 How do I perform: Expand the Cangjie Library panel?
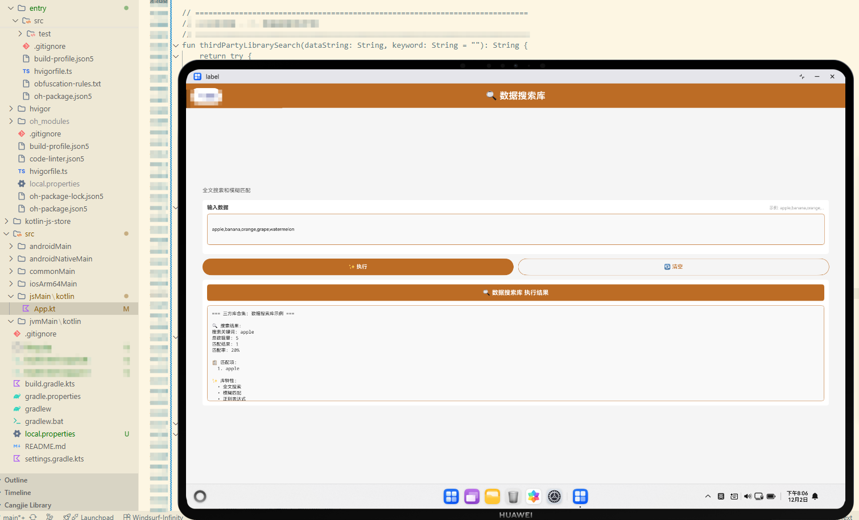[28, 505]
